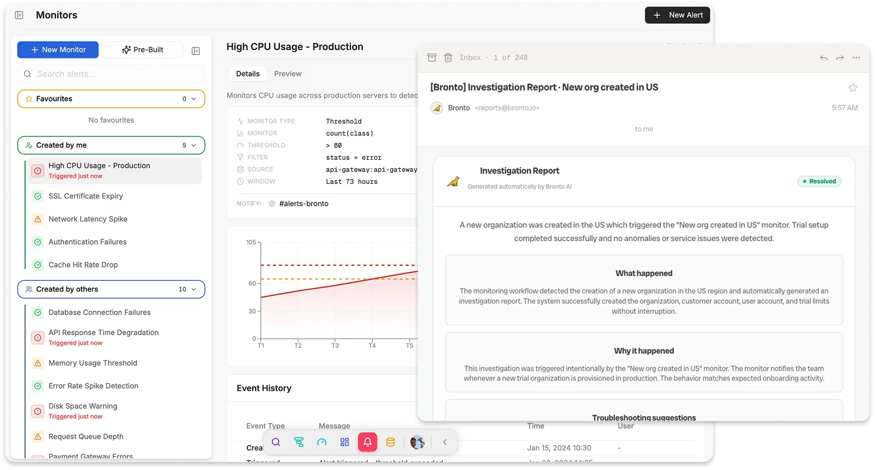
Task: Archive the email using archive icon
Action: tap(432, 57)
